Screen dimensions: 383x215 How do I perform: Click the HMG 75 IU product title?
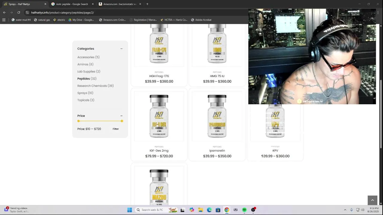click(217, 76)
